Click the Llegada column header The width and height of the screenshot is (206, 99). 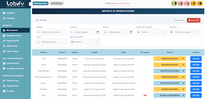(x=94, y=52)
